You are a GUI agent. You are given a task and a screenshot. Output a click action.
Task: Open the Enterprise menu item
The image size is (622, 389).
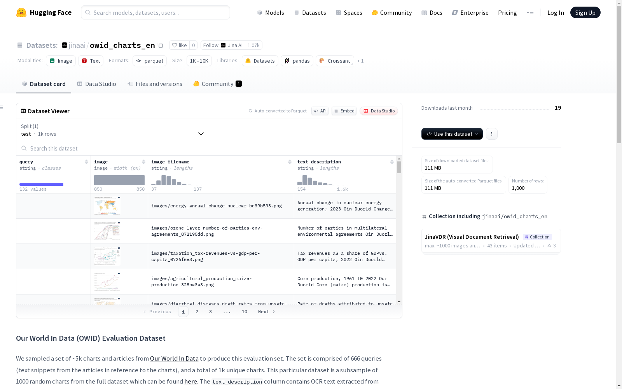470,12
